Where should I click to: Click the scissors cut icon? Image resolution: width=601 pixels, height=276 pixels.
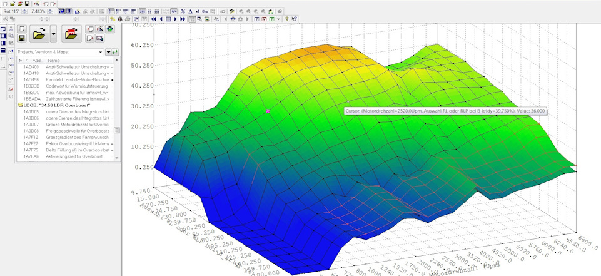tap(12, 29)
